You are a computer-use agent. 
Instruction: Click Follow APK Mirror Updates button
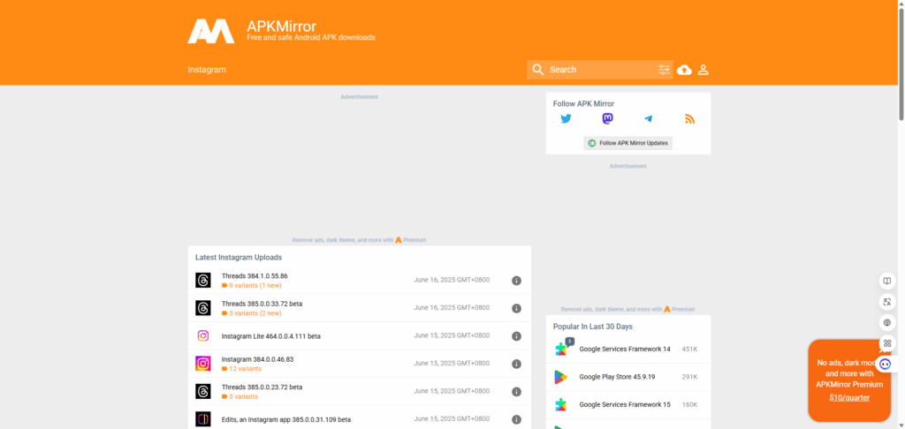(x=628, y=143)
